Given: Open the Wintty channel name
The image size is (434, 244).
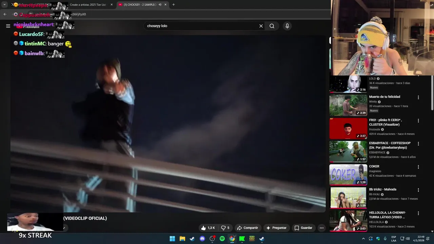Looking at the screenshot, I should point(373,102).
